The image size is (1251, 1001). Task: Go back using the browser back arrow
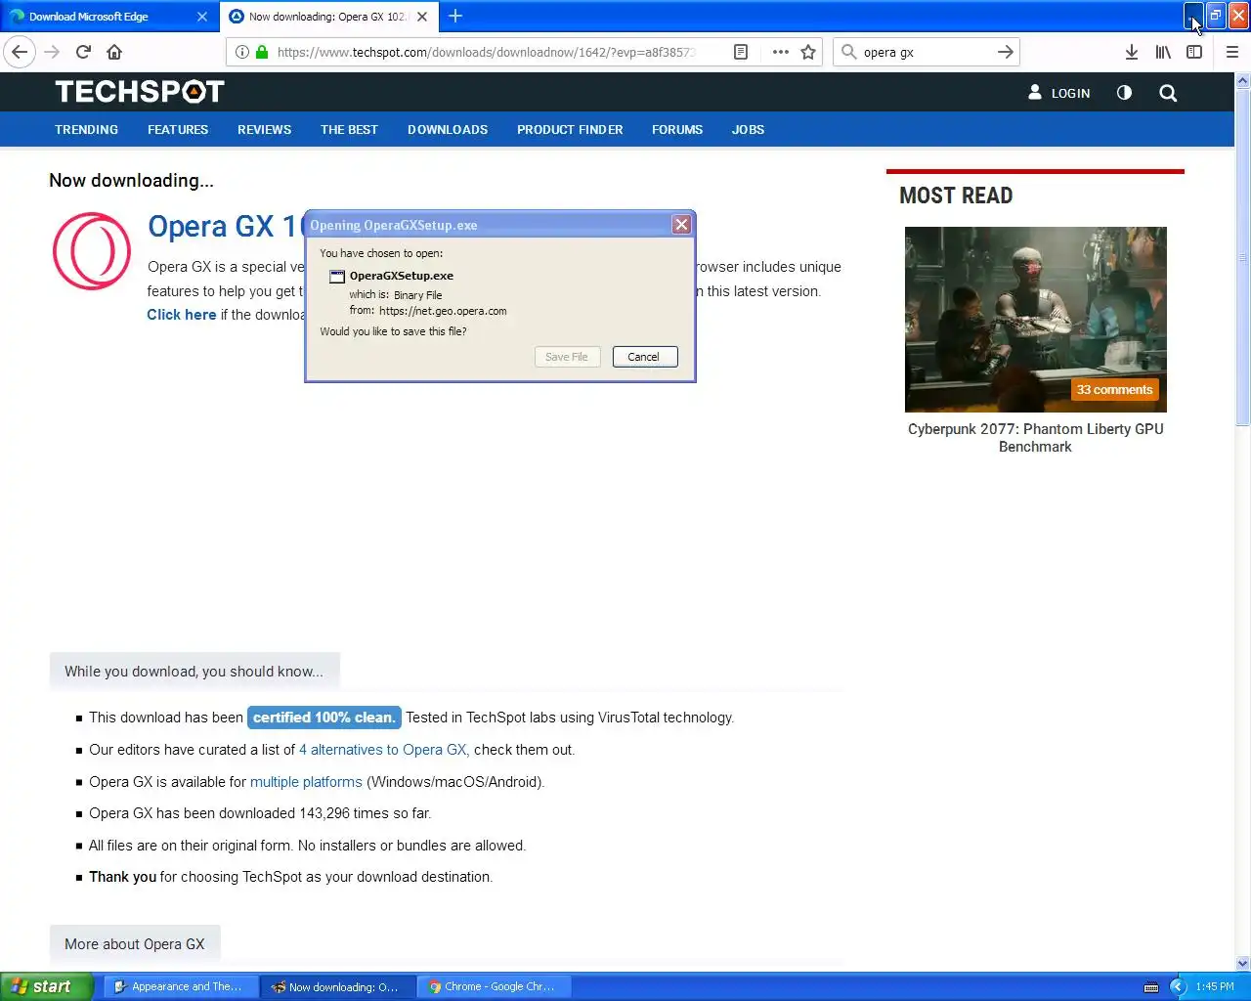point(20,52)
